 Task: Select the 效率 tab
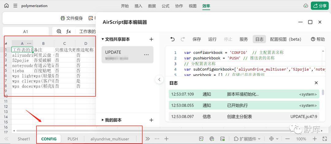coord(206,6)
